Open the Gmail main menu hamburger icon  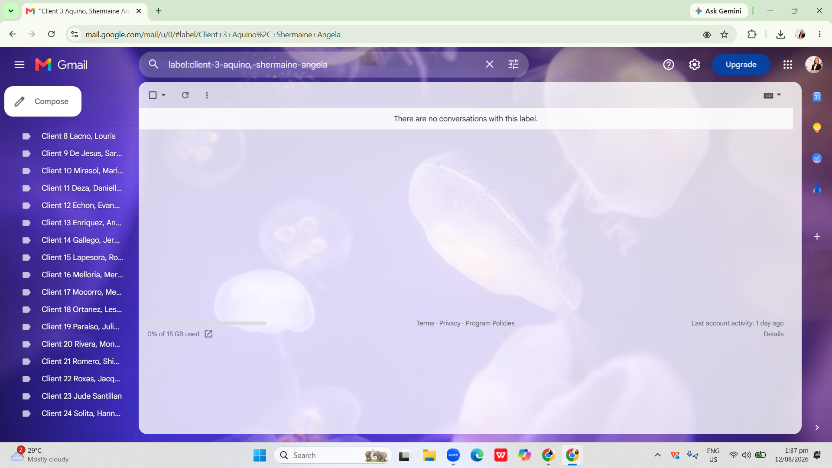click(19, 65)
